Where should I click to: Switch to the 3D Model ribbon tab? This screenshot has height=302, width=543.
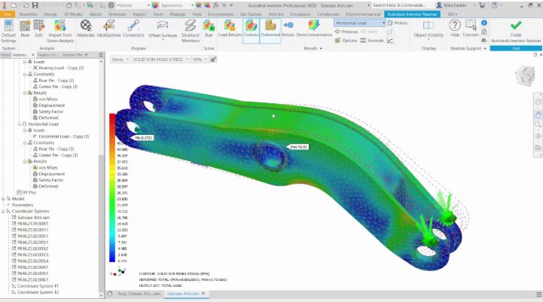[x=73, y=14]
